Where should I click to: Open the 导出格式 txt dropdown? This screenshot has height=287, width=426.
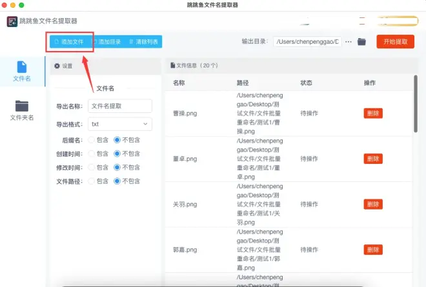click(x=120, y=124)
